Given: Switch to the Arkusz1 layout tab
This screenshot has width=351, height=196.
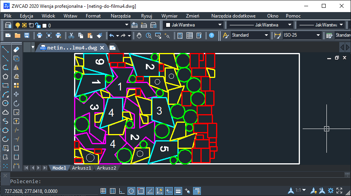Looking at the screenshot, I should tap(82, 168).
